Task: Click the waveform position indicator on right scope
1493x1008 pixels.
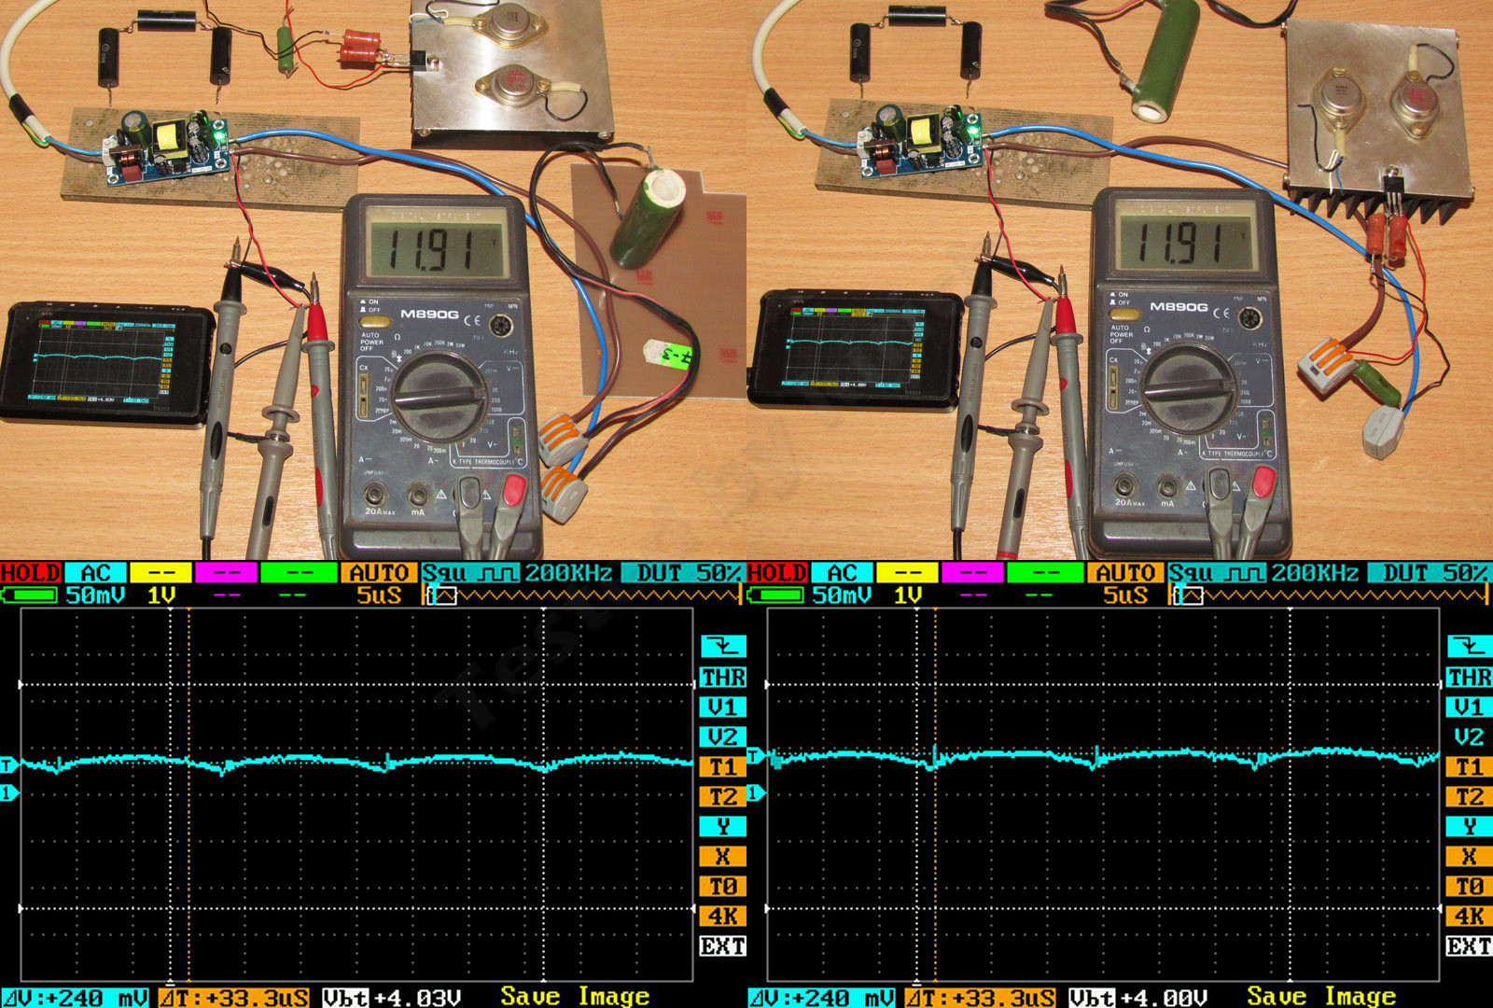Action: [x=1189, y=595]
